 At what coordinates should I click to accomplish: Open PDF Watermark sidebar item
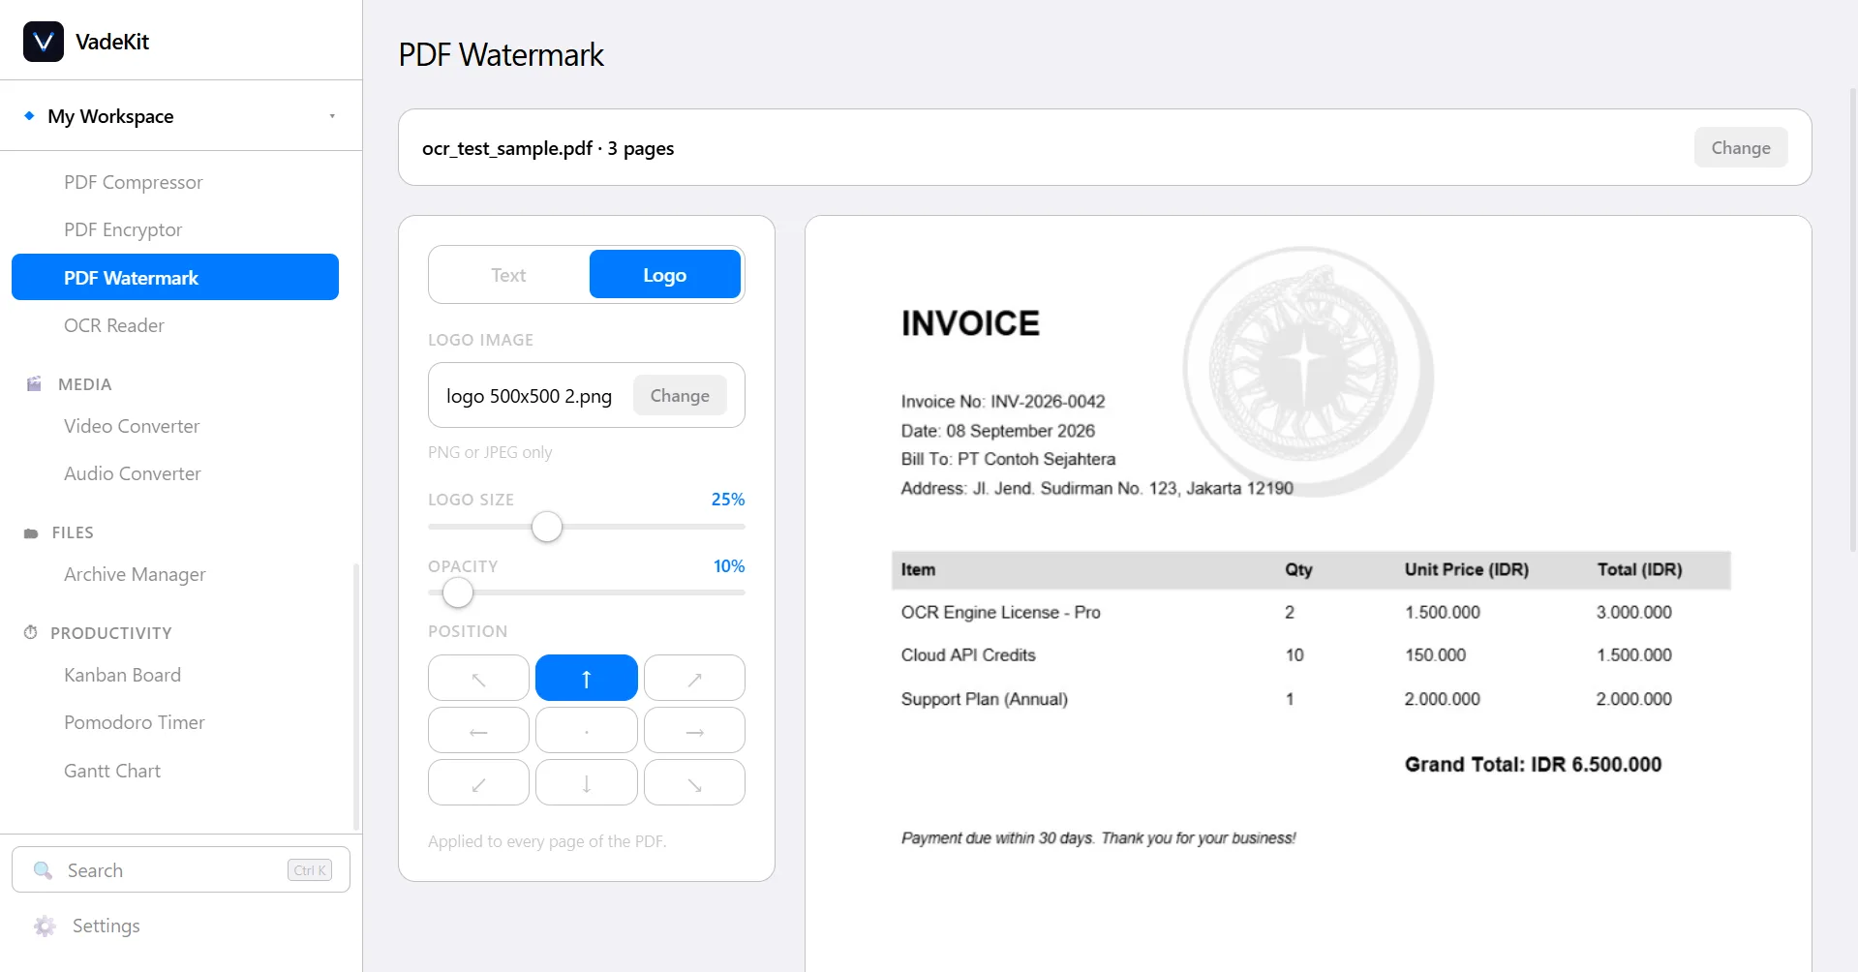point(175,277)
